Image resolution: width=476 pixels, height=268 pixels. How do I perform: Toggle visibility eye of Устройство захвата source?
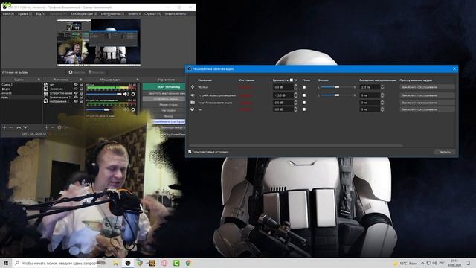coord(76,93)
